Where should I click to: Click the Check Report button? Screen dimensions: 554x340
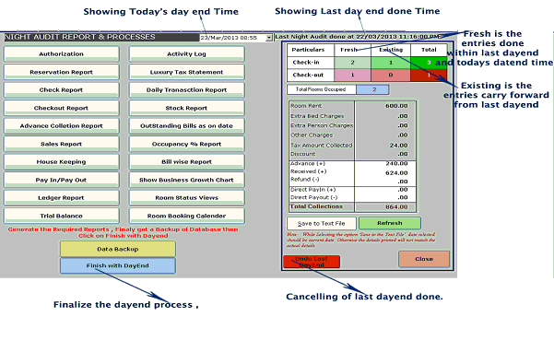pos(62,90)
